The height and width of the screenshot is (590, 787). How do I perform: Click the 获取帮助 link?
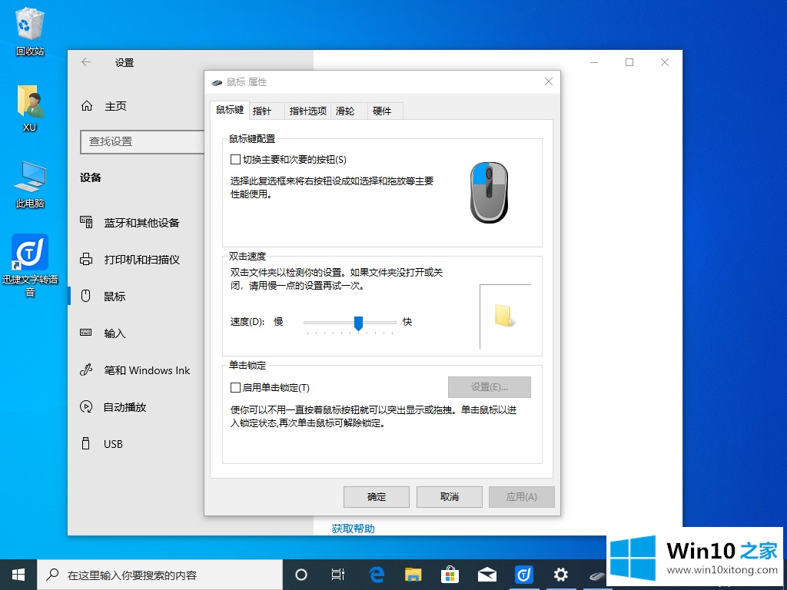tap(353, 529)
